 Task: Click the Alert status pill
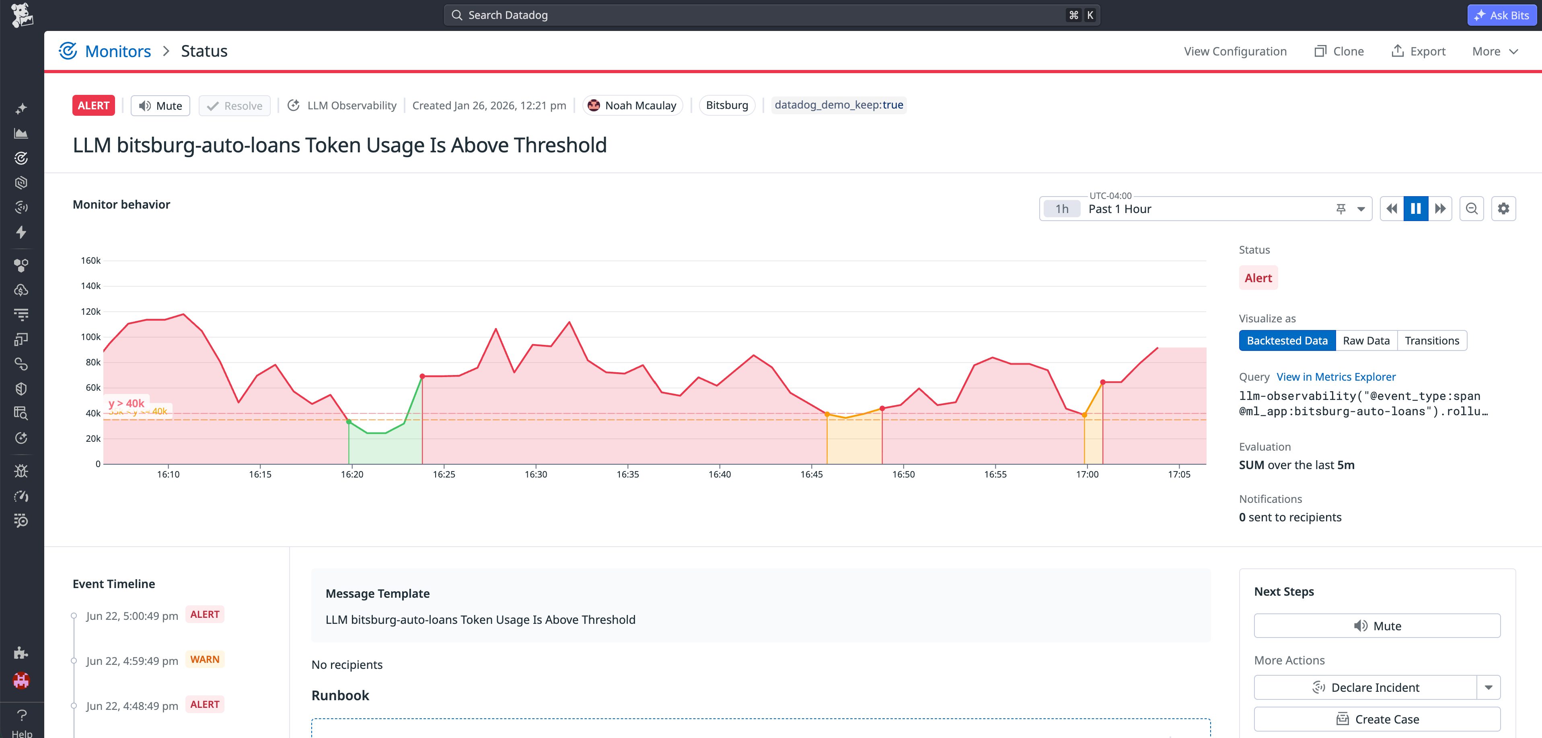tap(1258, 278)
